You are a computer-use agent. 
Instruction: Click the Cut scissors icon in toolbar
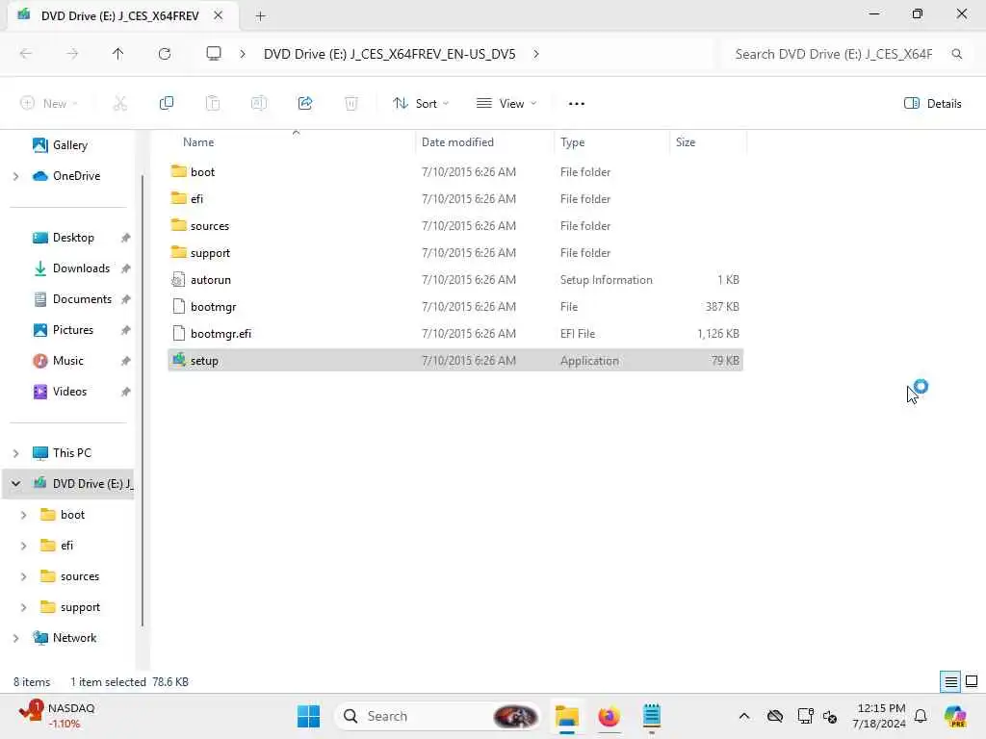pos(119,104)
